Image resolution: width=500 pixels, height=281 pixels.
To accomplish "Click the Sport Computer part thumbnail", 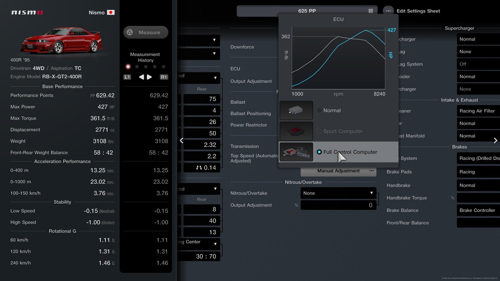I will 296,131.
